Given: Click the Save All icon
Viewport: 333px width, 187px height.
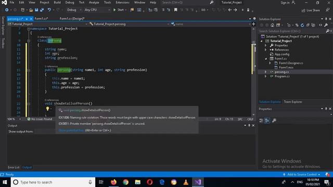Looking at the screenshot, I should click(42, 10).
